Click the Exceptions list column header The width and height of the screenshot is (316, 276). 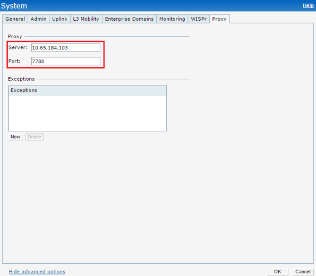pyautogui.click(x=88, y=90)
